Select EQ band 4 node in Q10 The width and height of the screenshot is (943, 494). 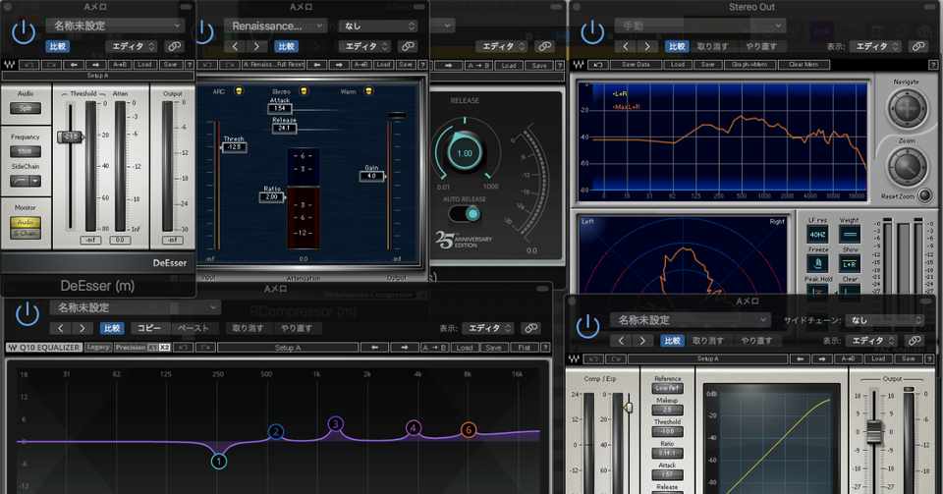pos(414,428)
